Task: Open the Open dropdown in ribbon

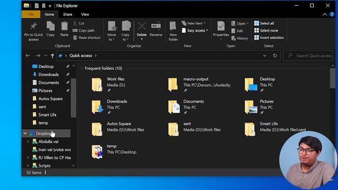Action: [x=240, y=23]
